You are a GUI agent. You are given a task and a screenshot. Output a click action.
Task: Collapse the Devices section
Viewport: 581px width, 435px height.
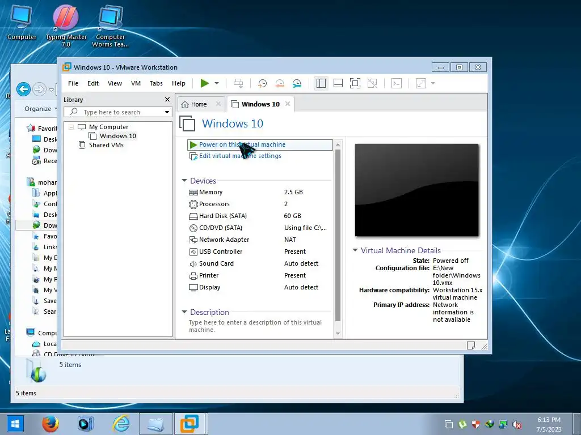(184, 181)
